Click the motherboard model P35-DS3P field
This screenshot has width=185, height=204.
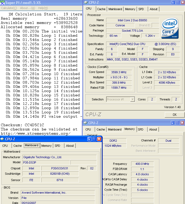coord(46,162)
